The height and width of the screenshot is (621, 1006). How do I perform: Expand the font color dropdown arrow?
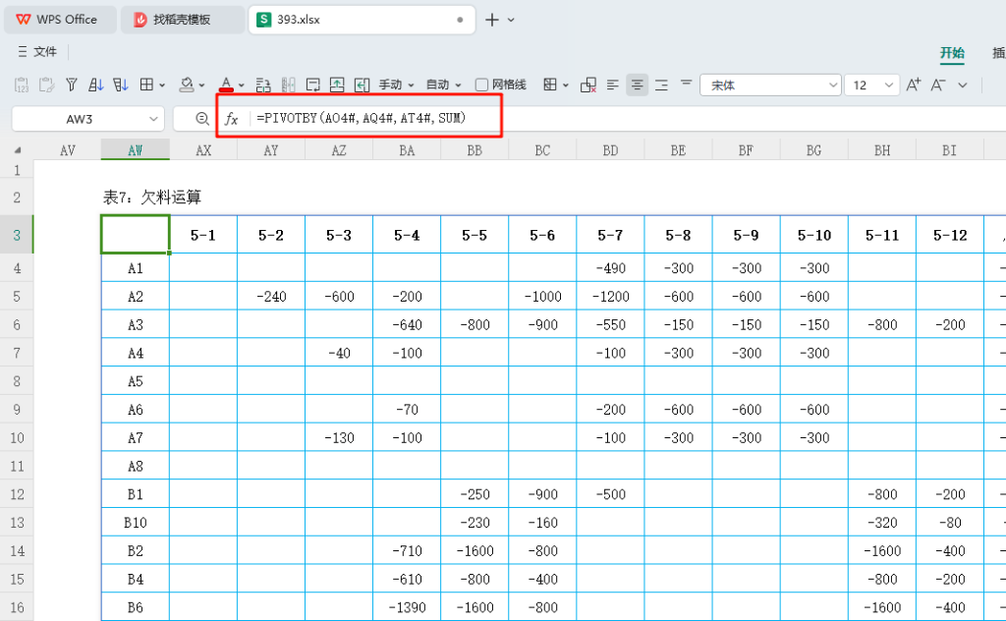point(242,85)
